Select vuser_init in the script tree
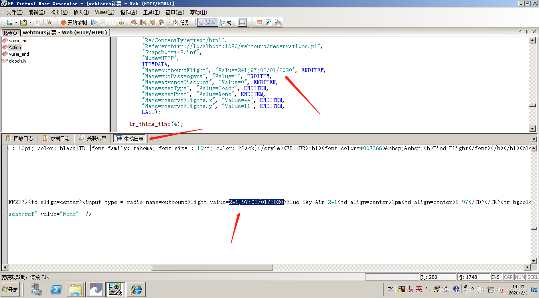 pyautogui.click(x=18, y=41)
